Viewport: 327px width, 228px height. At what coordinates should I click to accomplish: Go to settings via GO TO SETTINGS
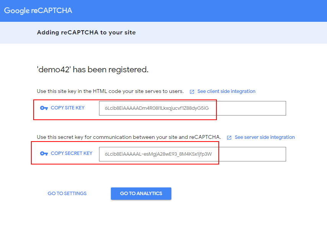pos(67,194)
